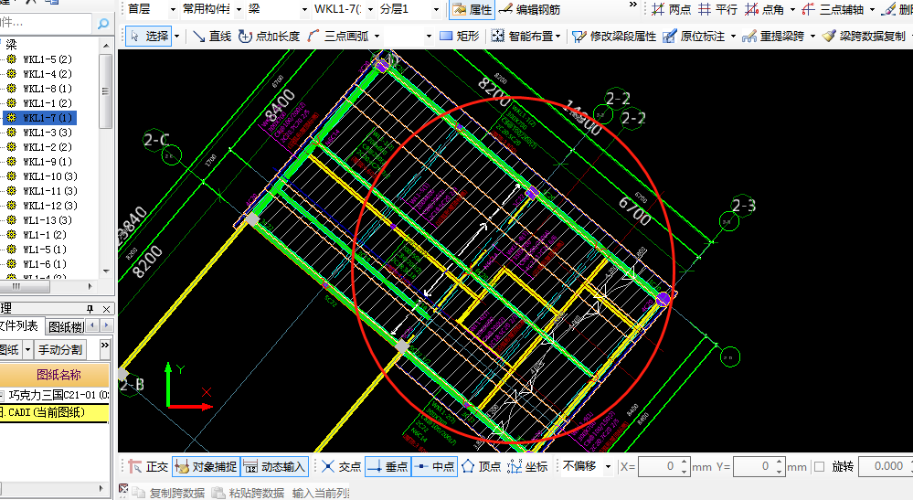
Task: Open 编辑钢筋 rebar editing tool
Action: click(530, 9)
